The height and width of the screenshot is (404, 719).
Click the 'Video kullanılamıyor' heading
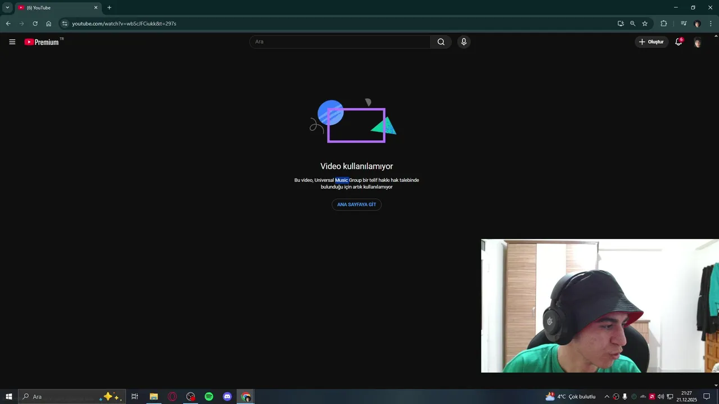[x=357, y=166]
